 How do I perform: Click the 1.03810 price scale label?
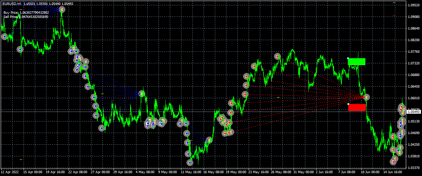click(414, 156)
